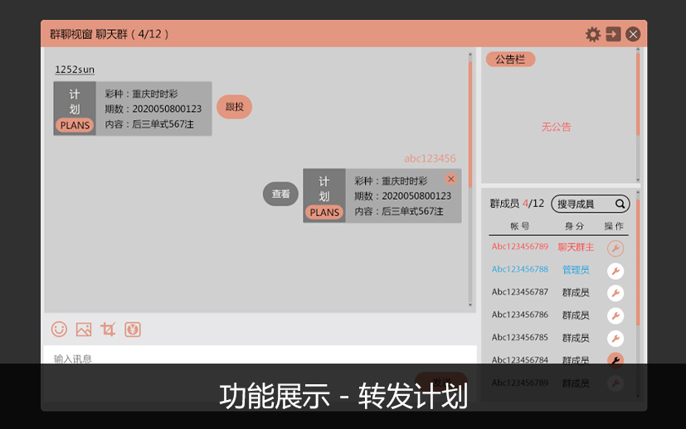Select the screenshot crop tool
686x429 pixels.
tap(108, 330)
